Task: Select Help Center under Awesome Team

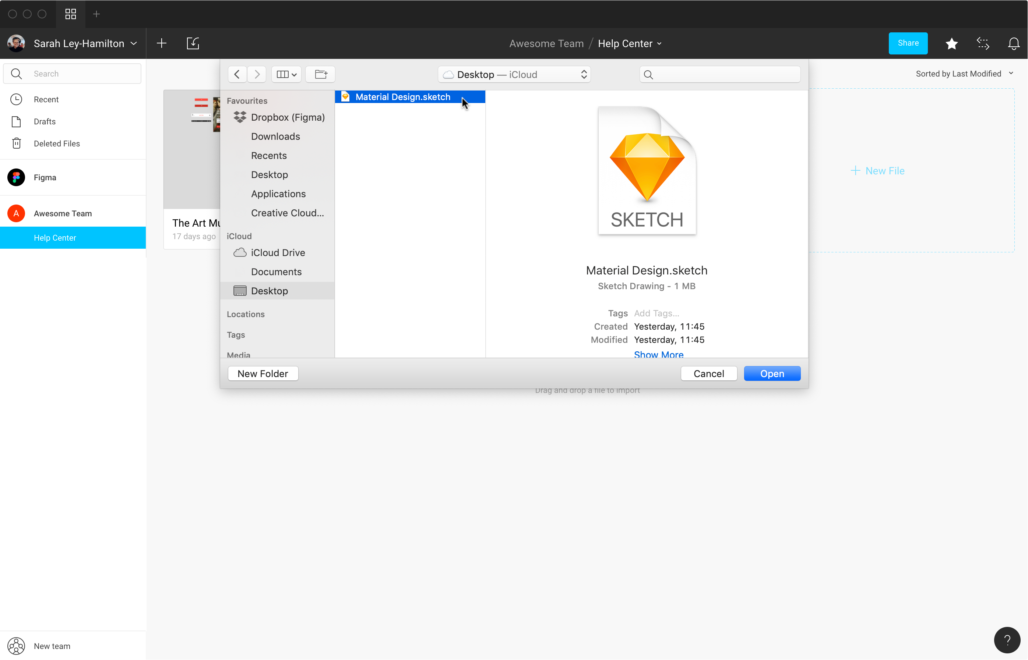Action: [54, 237]
